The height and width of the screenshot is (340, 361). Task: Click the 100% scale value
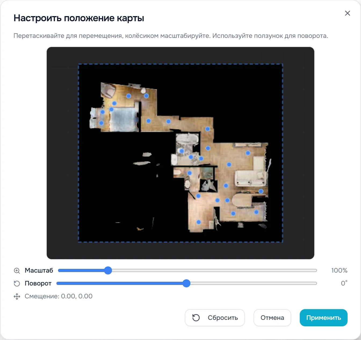pos(339,270)
